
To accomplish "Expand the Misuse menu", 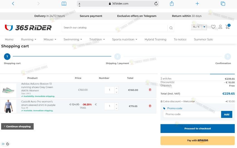I will point(50,39).
